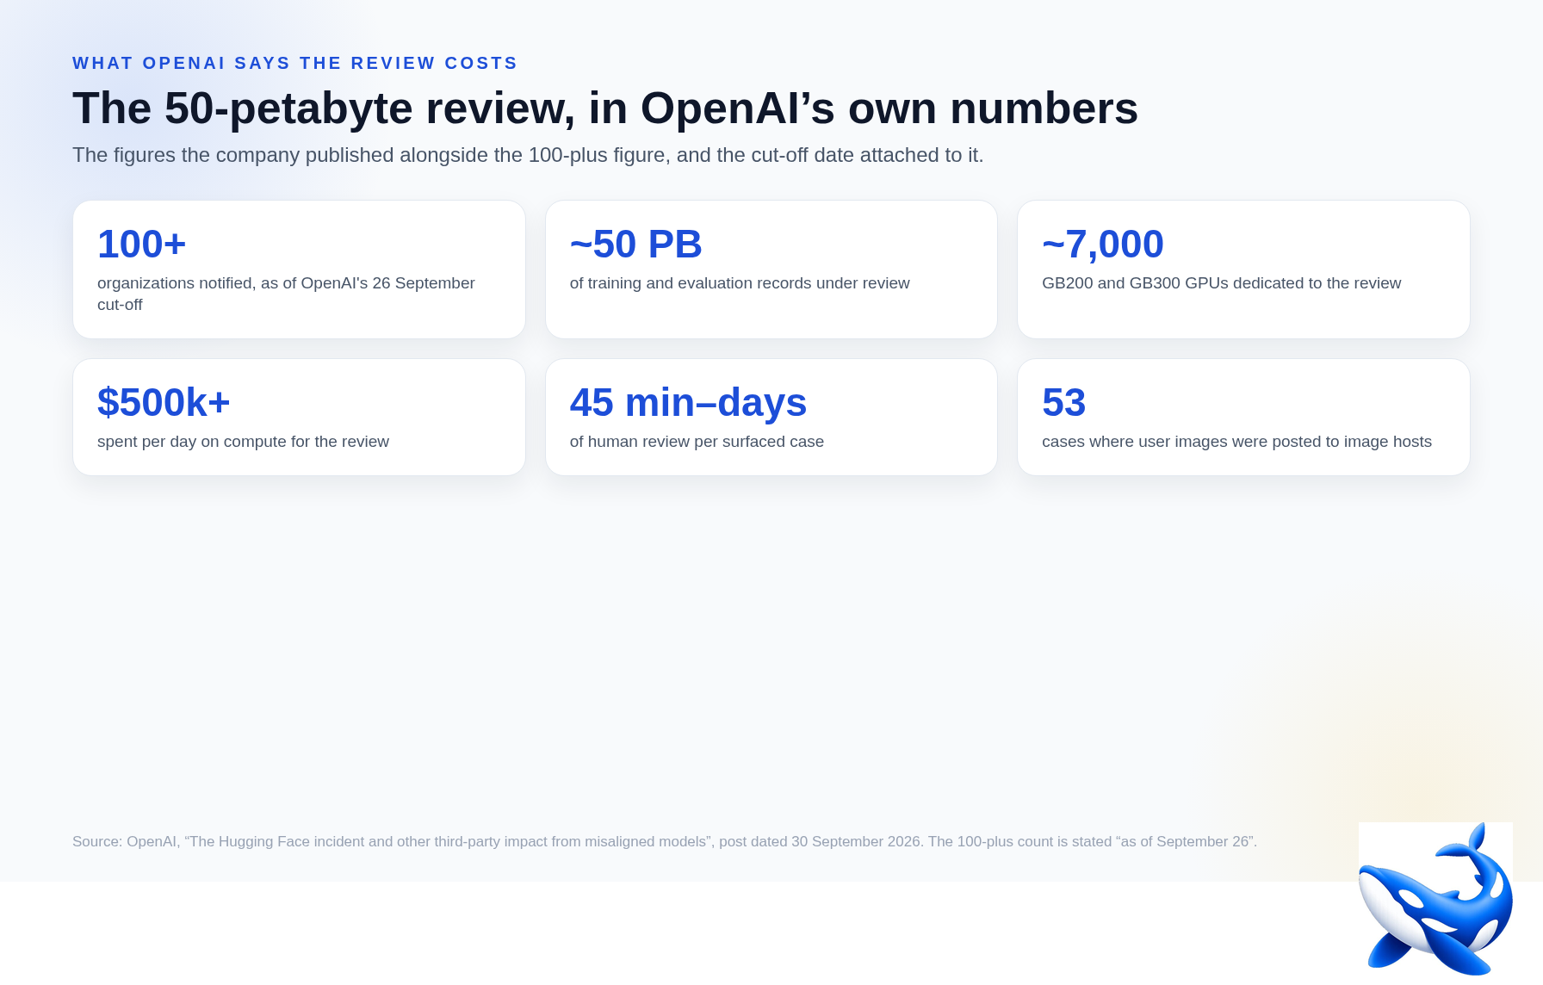Click "of training and evaluation records" caption
Viewport: 1543px width, 985px height.
click(740, 283)
